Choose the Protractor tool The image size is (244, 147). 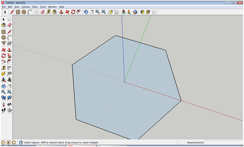[3, 74]
